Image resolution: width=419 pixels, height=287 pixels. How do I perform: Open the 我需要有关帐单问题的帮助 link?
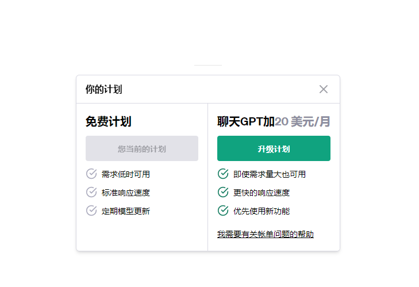(265, 235)
